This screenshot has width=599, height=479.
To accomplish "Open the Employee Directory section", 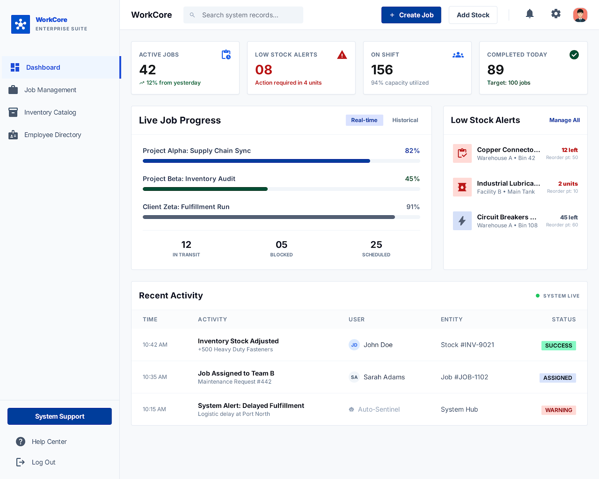I will click(52, 135).
